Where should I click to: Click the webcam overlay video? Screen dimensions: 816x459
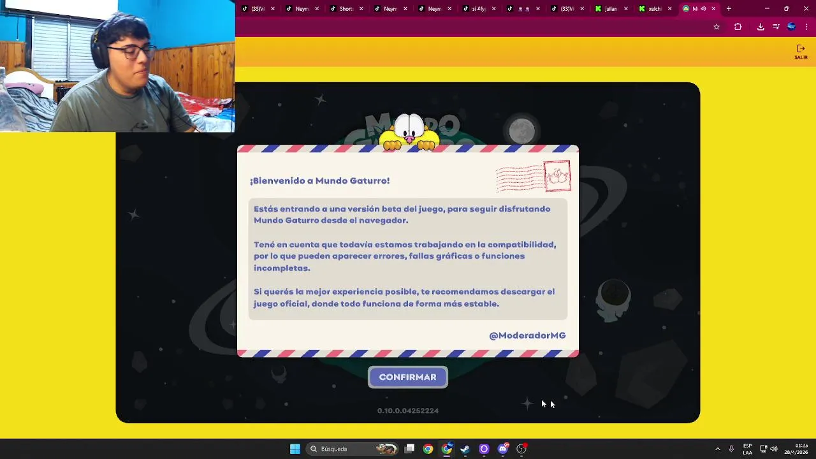(117, 66)
